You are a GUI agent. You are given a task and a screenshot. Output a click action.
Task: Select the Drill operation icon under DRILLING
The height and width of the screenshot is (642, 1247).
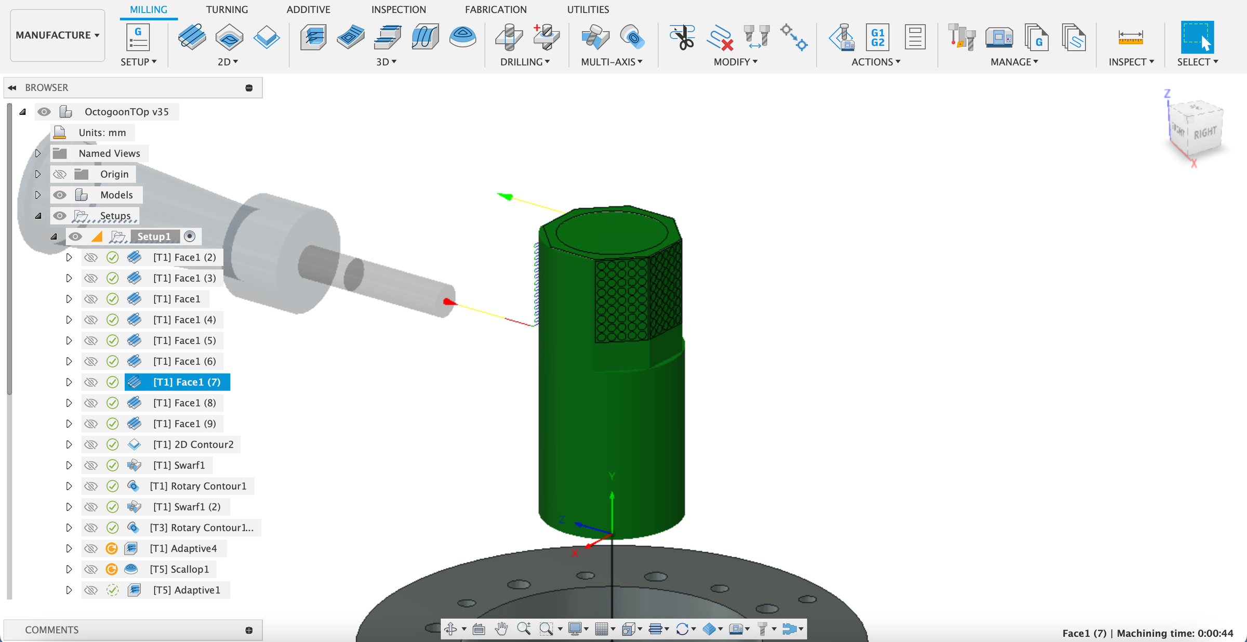coord(509,36)
